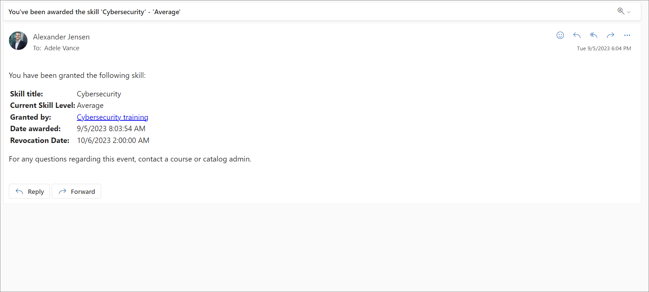
Task: Click the zoom magnifier icon
Action: [x=621, y=11]
